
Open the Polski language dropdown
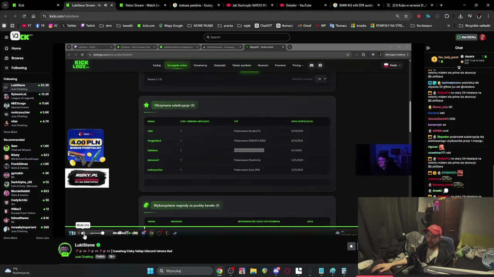click(x=392, y=65)
